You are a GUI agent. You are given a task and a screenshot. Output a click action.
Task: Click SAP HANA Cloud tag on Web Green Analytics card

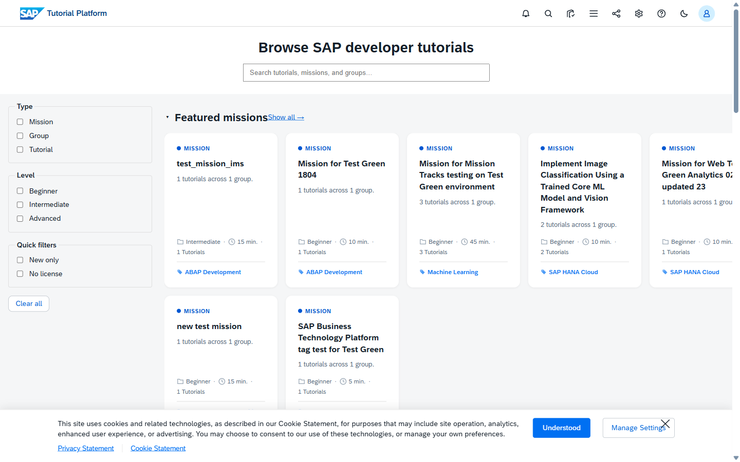pyautogui.click(x=695, y=273)
